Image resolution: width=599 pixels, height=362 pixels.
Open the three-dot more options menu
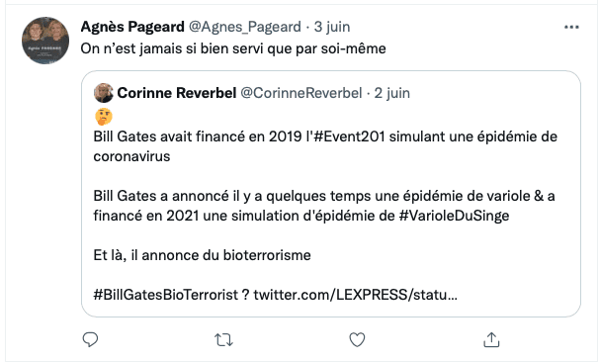coord(571,27)
